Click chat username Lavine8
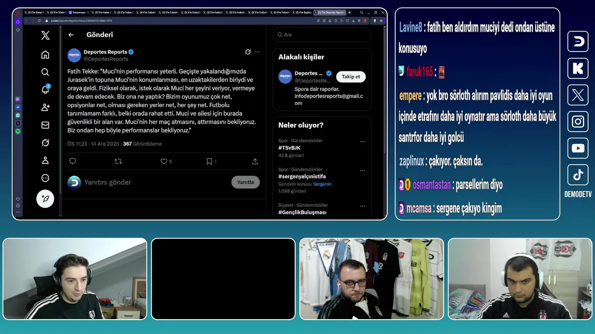The height and width of the screenshot is (334, 595). [410, 27]
